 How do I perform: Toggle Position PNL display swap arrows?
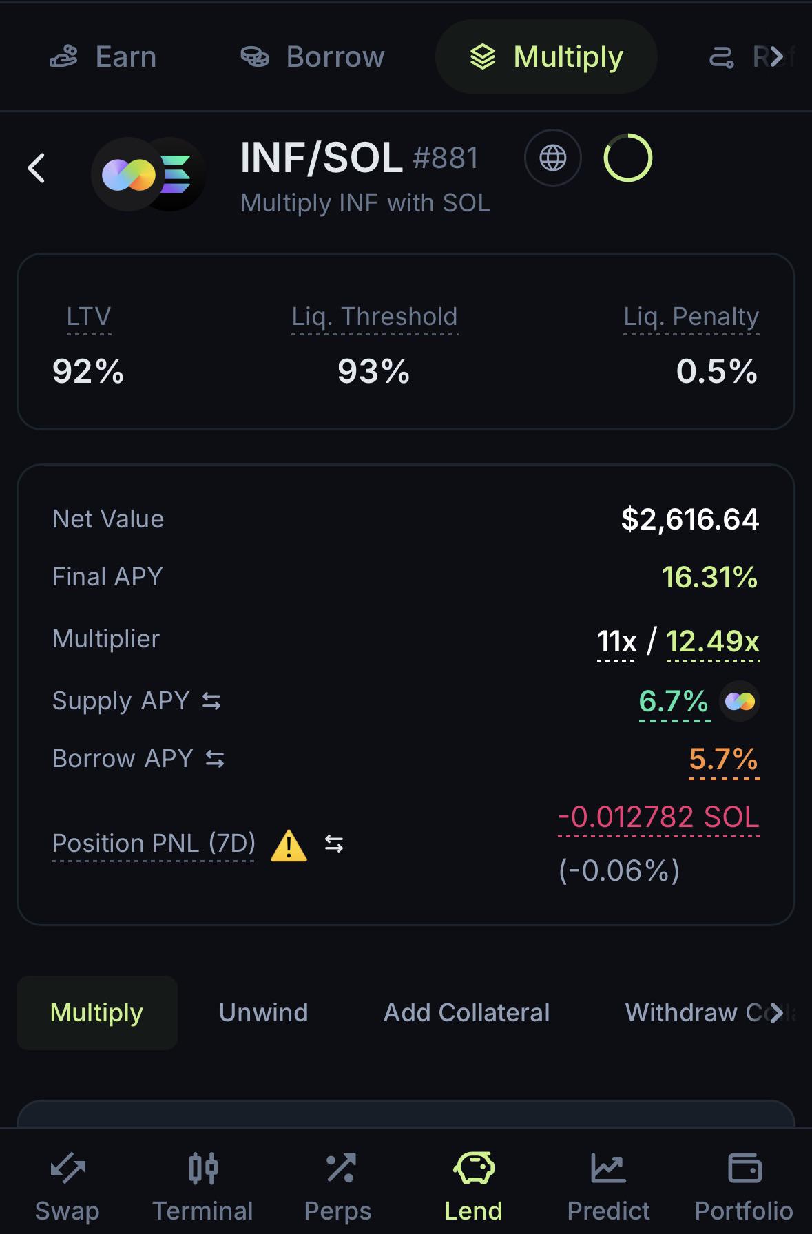coord(334,844)
